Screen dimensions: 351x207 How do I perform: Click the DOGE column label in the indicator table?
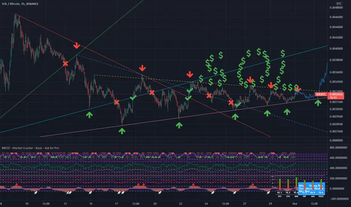tap(321, 196)
